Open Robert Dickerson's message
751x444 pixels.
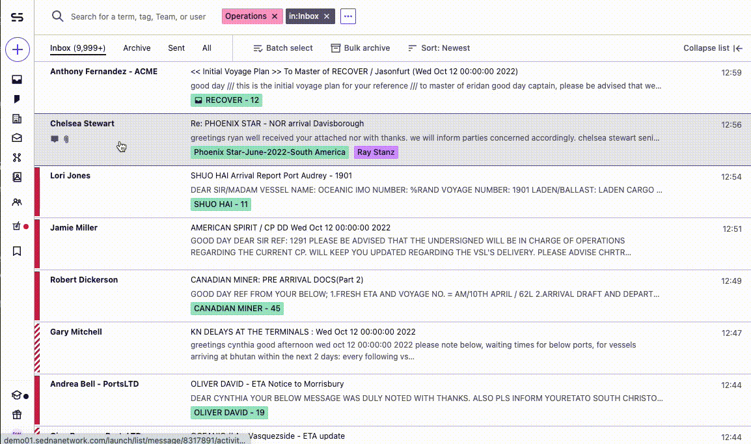coord(392,296)
